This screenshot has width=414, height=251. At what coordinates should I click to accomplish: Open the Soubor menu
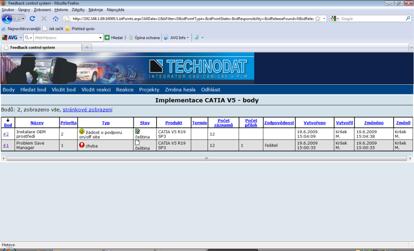tap(8, 10)
